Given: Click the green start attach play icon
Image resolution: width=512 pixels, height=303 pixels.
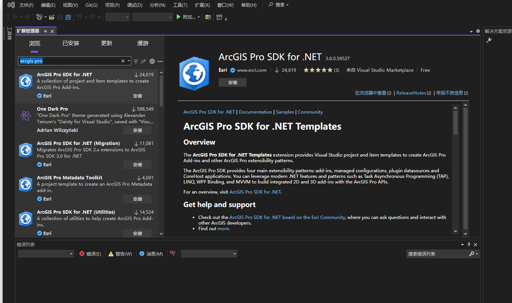Looking at the screenshot, I should point(179,17).
